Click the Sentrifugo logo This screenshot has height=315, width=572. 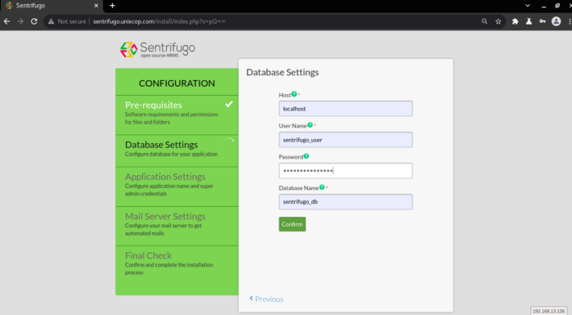[x=158, y=49]
